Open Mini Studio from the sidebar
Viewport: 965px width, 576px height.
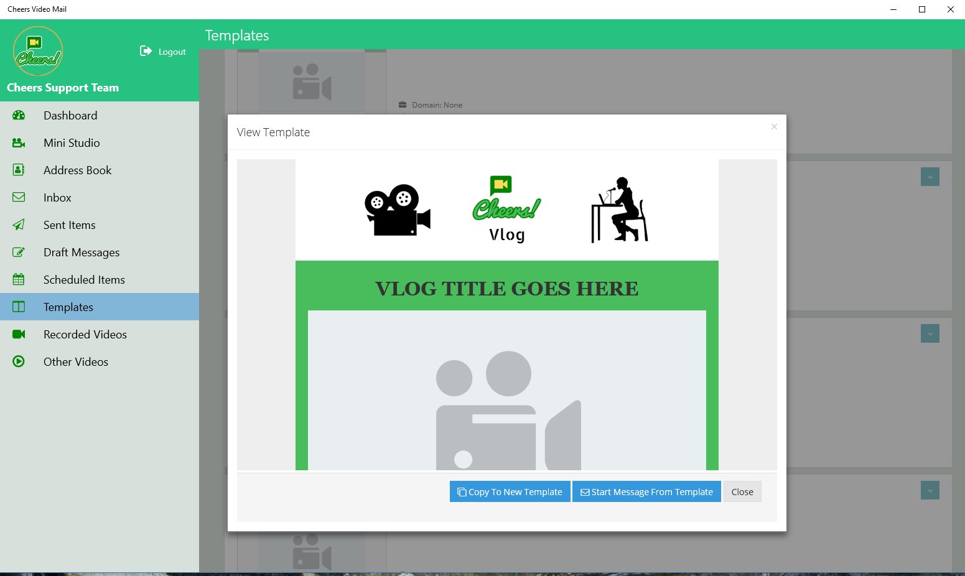tap(100, 142)
